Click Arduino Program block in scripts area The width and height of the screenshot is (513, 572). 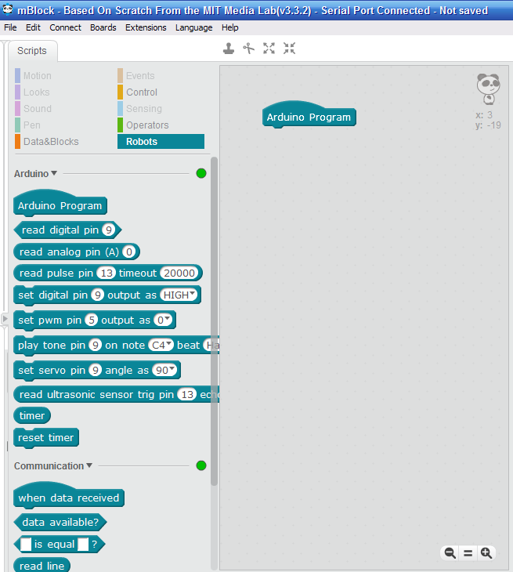click(309, 114)
